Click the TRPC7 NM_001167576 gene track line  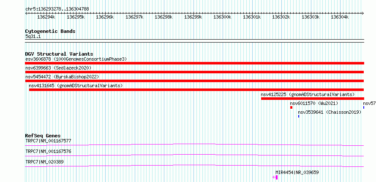194,155
